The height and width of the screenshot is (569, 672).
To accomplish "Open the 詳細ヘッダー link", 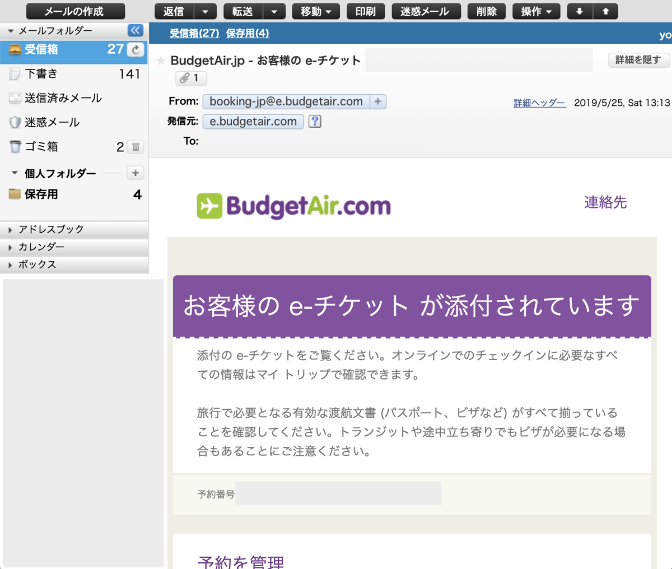I will click(x=540, y=103).
